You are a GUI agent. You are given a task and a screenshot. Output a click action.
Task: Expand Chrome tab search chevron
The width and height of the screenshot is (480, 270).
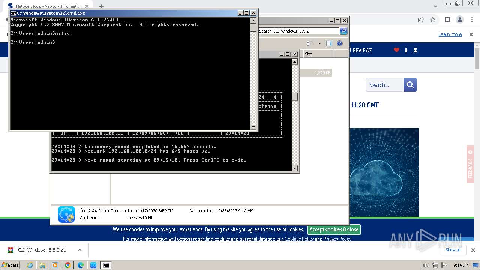[x=435, y=6]
